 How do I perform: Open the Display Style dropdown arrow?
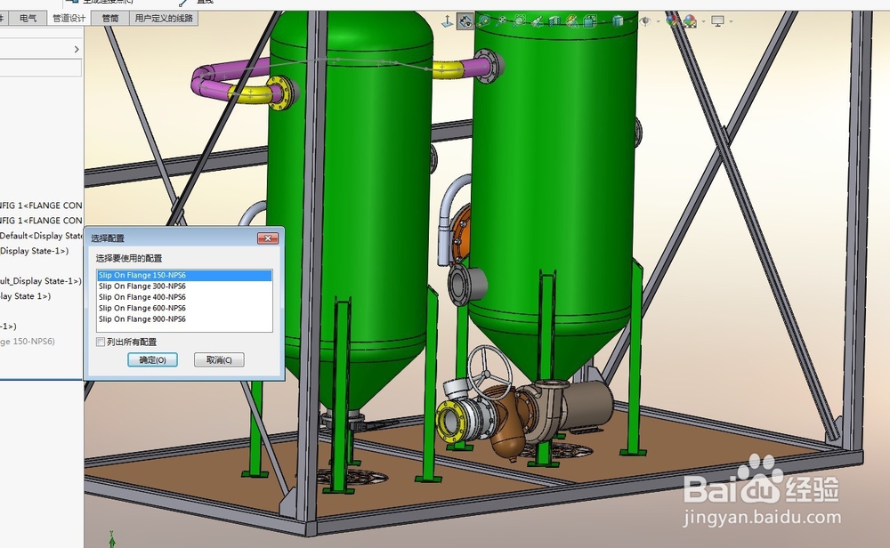click(x=631, y=21)
